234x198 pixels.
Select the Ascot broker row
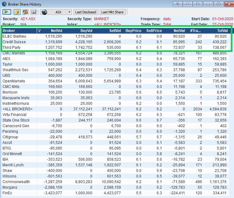click(x=115, y=143)
